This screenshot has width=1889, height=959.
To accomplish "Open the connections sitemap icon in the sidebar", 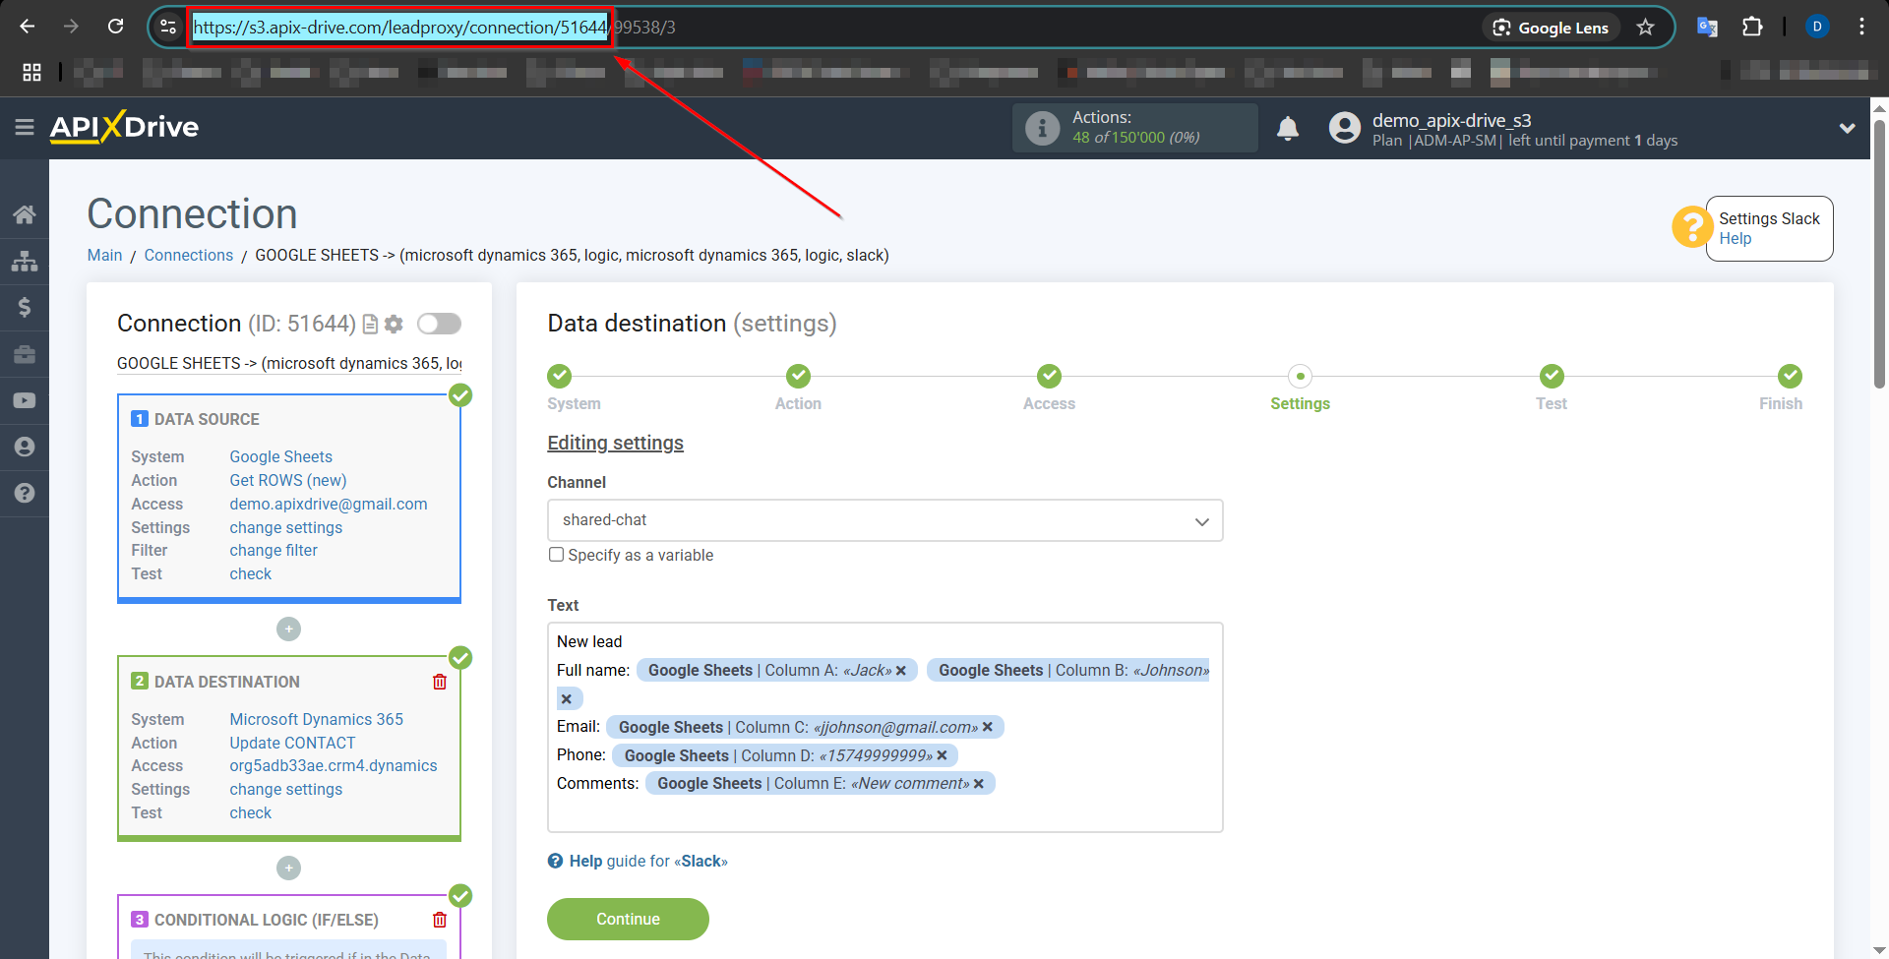I will (25, 261).
